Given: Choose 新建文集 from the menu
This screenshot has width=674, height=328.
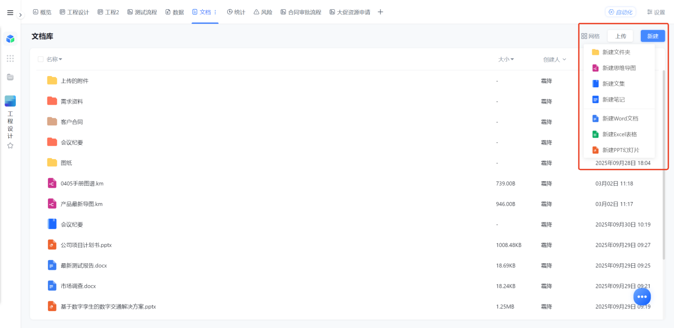Looking at the screenshot, I should 619,84.
